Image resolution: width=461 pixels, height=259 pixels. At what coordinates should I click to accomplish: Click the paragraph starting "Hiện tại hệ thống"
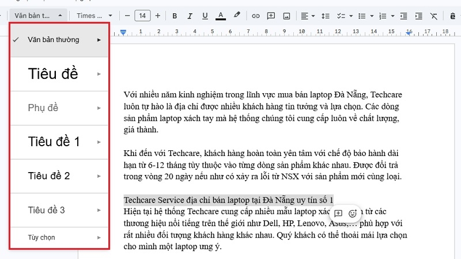(265, 229)
